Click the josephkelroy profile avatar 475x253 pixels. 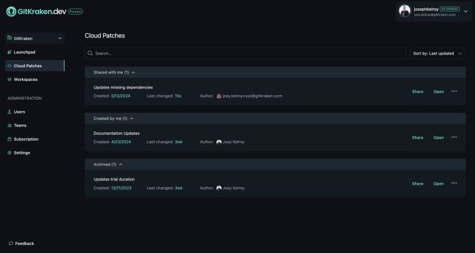(404, 11)
